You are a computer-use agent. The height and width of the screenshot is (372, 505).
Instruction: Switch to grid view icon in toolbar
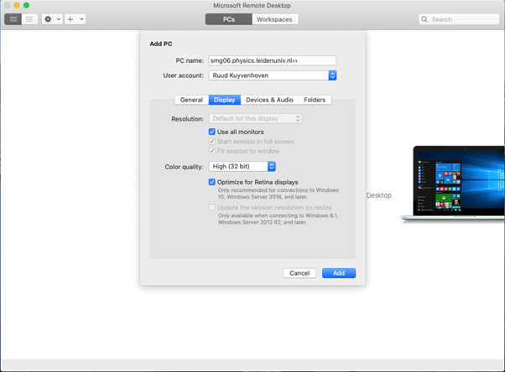pos(13,18)
